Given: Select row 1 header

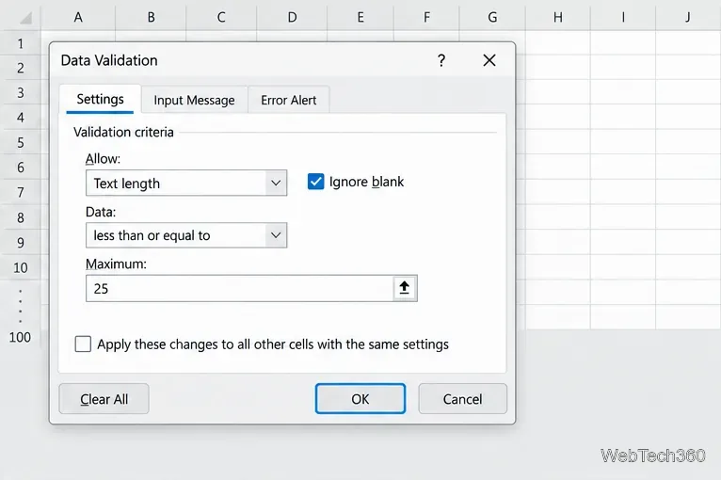Looking at the screenshot, I should 21,43.
